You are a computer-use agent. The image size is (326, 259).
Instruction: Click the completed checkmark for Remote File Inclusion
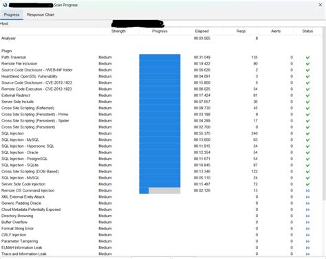[x=307, y=64]
